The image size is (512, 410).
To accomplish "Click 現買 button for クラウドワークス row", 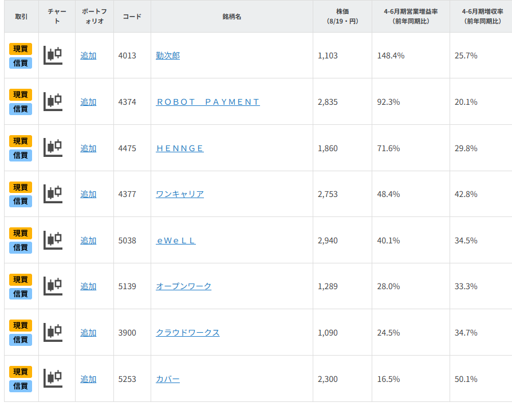I will point(21,325).
